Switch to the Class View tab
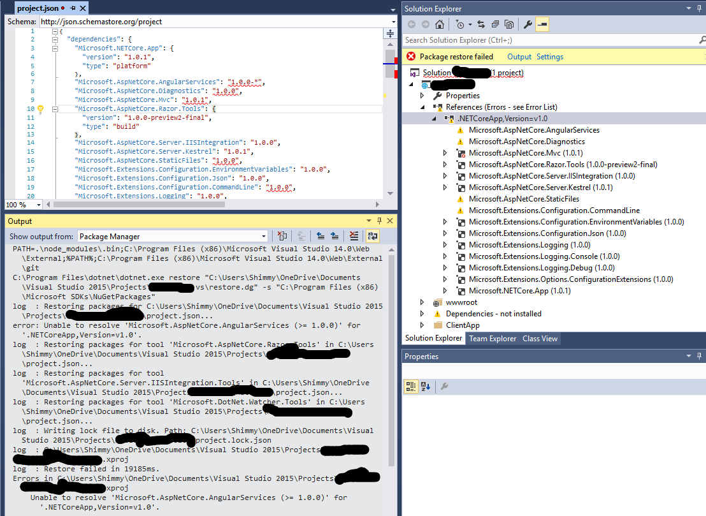The width and height of the screenshot is (706, 516). coord(540,339)
